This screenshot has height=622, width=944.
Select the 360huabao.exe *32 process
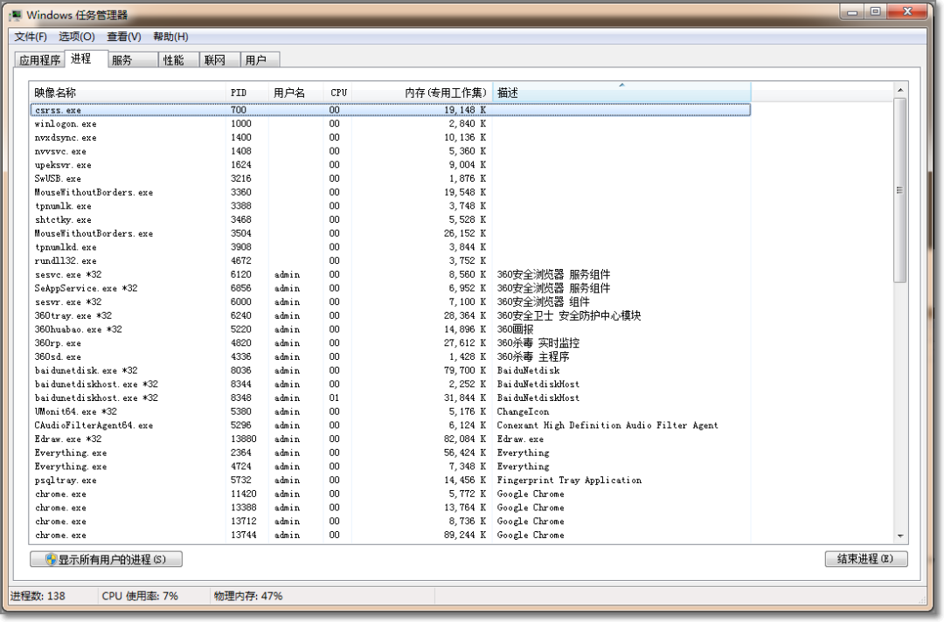390,329
